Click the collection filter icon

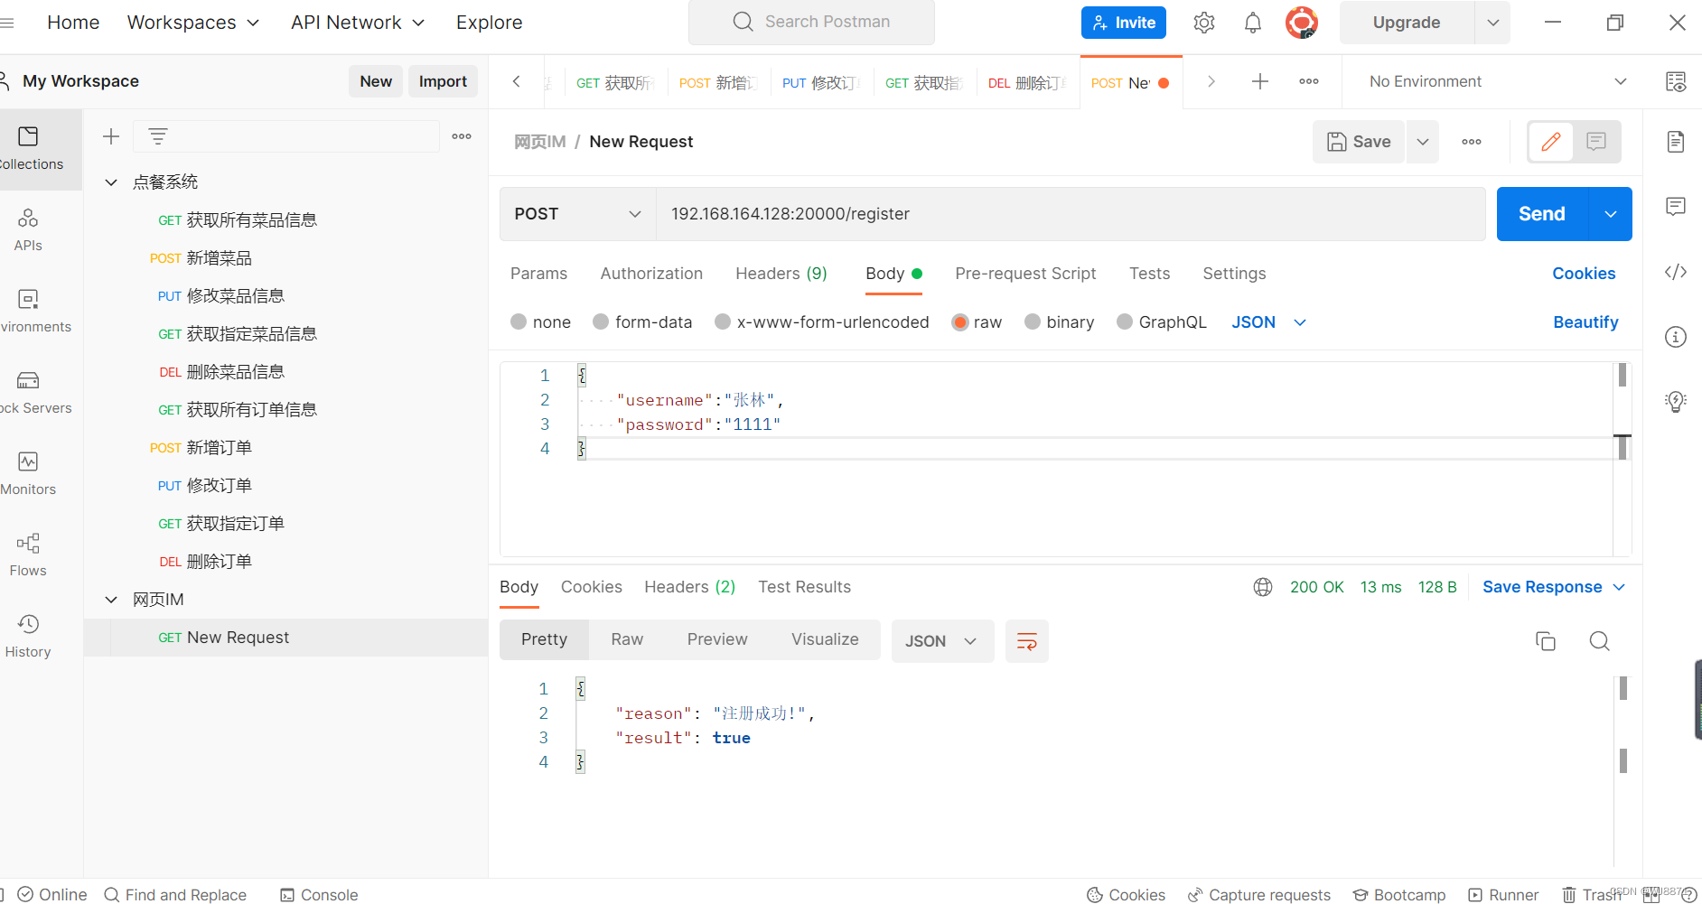tap(158, 136)
